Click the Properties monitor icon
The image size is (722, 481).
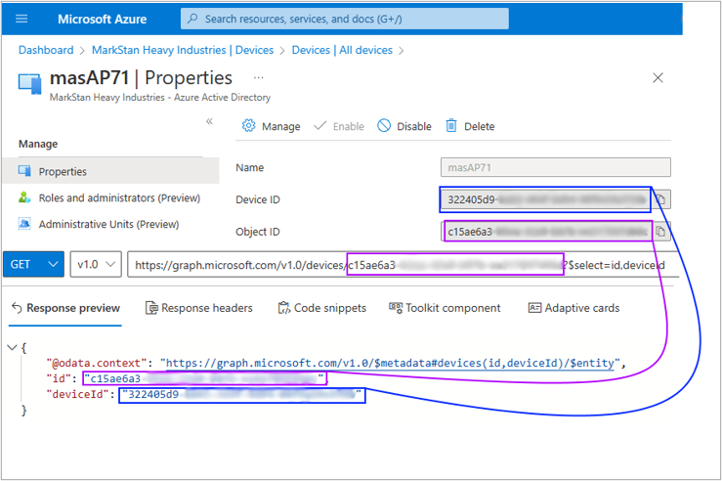[24, 171]
